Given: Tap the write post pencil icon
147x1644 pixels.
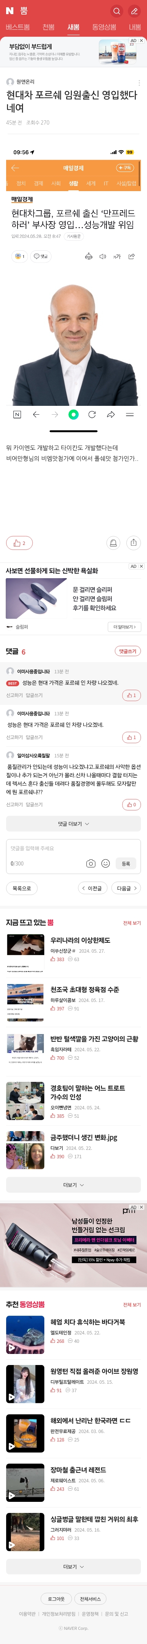Looking at the screenshot, I should tap(134, 11).
